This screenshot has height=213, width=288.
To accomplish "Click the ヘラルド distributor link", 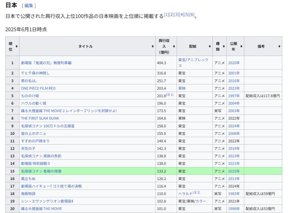I will (x=186, y=194).
